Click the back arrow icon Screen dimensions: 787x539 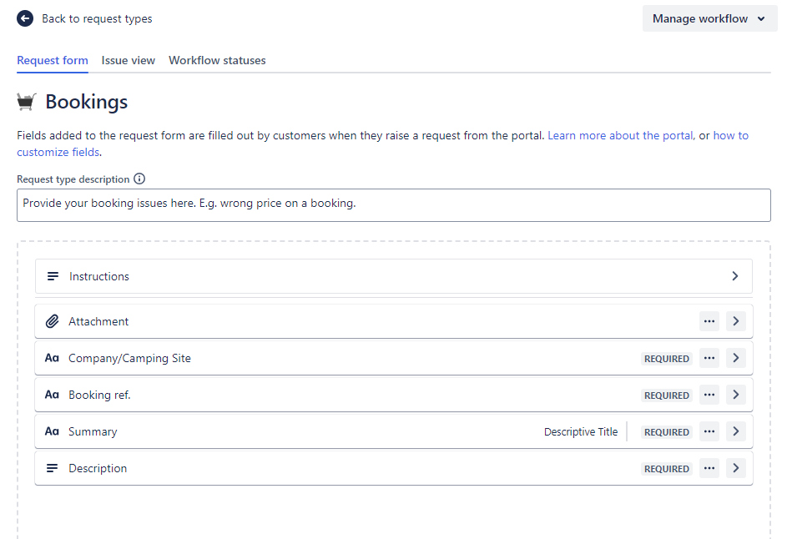tap(25, 18)
